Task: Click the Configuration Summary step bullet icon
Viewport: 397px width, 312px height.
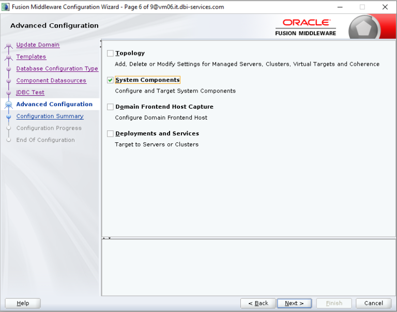Action: (x=8, y=117)
